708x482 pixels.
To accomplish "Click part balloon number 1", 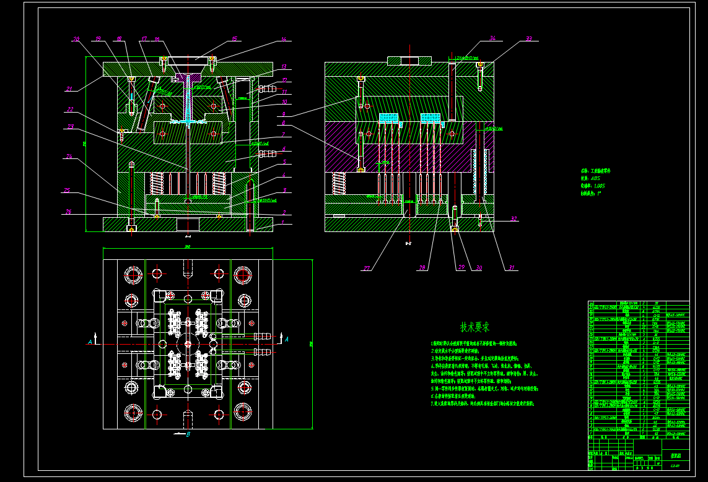I will coord(283,222).
